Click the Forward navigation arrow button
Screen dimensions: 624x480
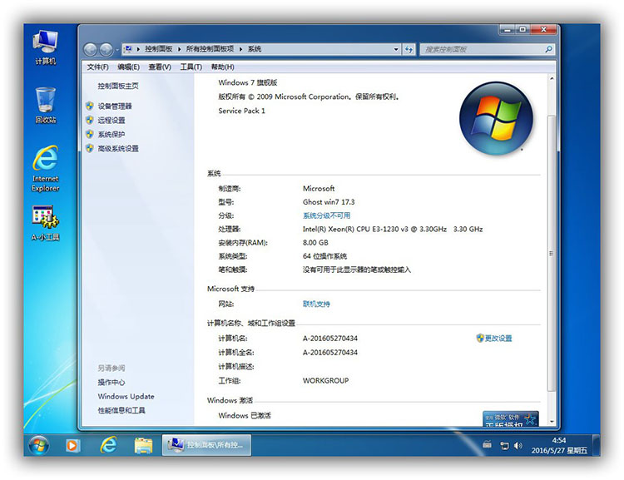pyautogui.click(x=106, y=50)
